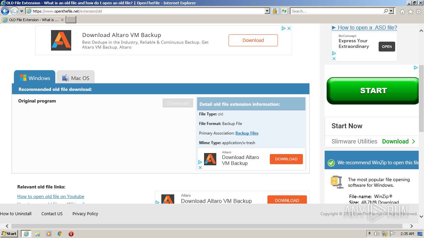
Task: Click the horizontal scrollbar left arrow
Action: click(x=7, y=226)
